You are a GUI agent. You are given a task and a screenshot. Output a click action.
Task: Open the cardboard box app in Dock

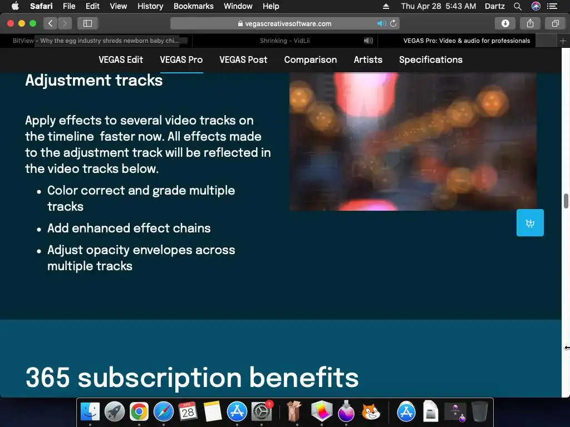pyautogui.click(x=294, y=412)
